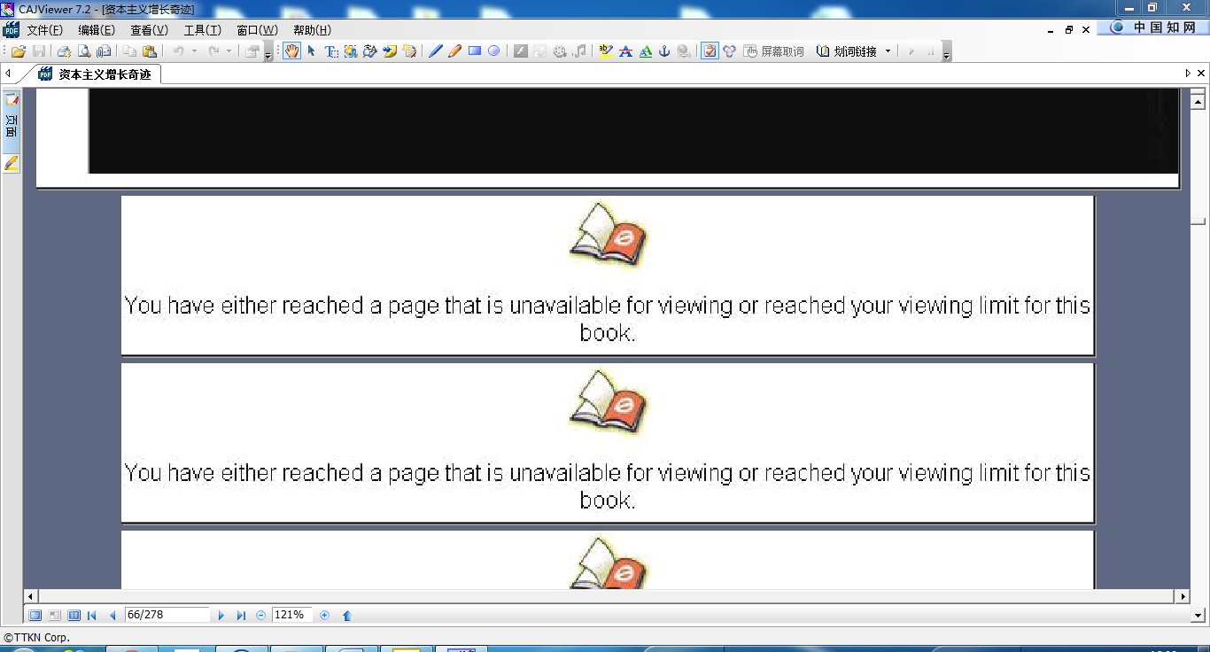Open the 帮助(H) menu
The width and height of the screenshot is (1210, 652).
pos(312,30)
